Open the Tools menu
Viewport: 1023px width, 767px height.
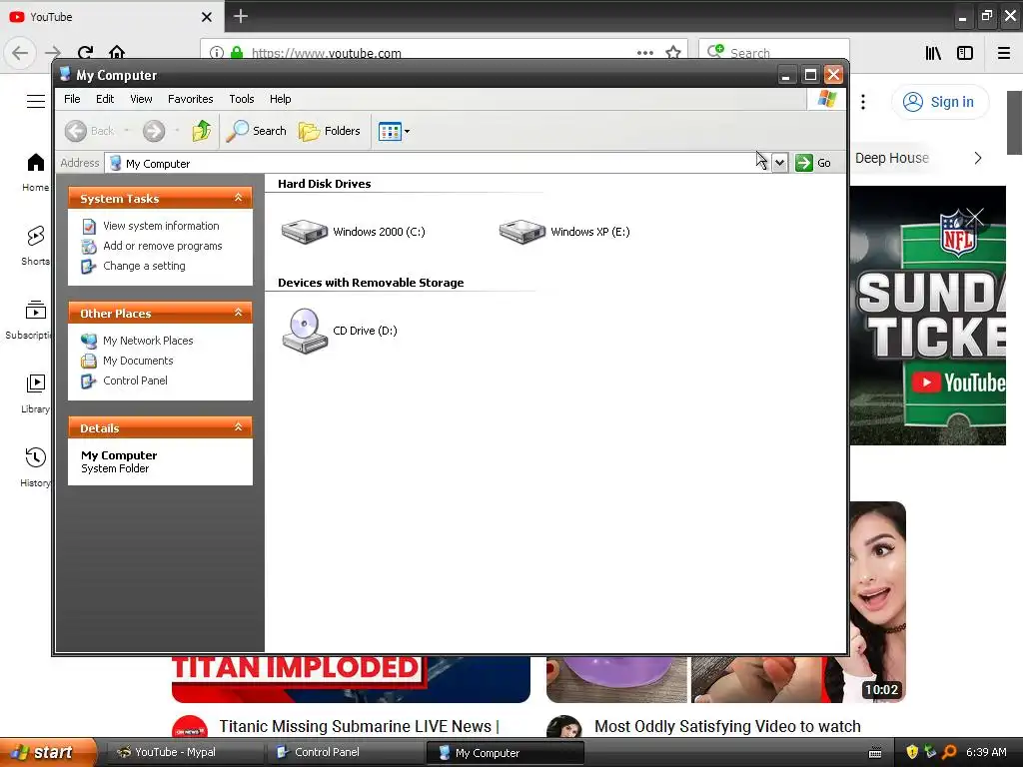tap(242, 99)
